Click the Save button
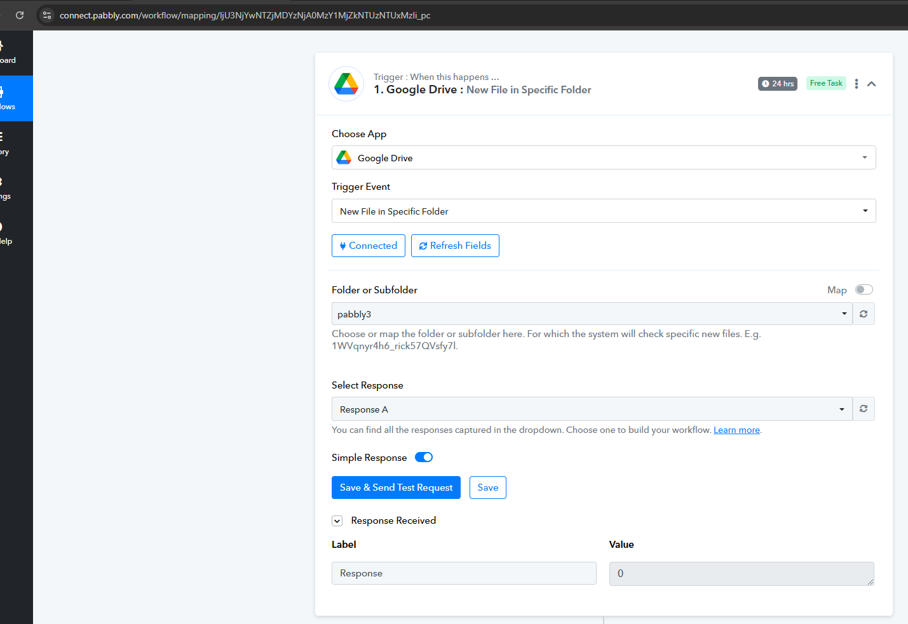This screenshot has height=624, width=908. pos(488,488)
